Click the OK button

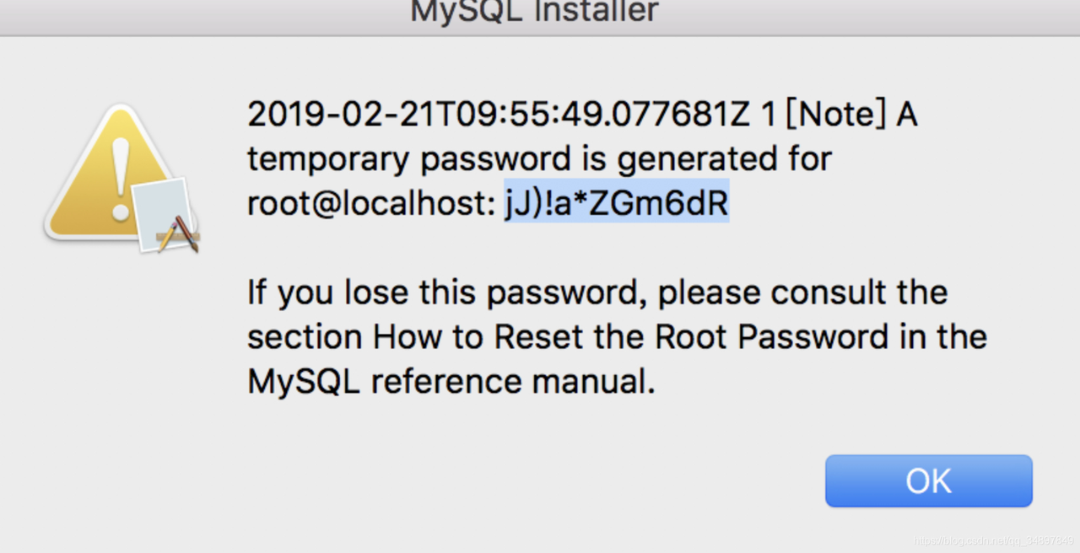[x=928, y=481]
